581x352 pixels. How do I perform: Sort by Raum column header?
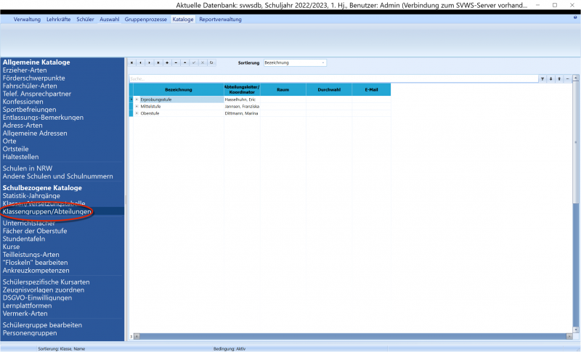pos(283,89)
